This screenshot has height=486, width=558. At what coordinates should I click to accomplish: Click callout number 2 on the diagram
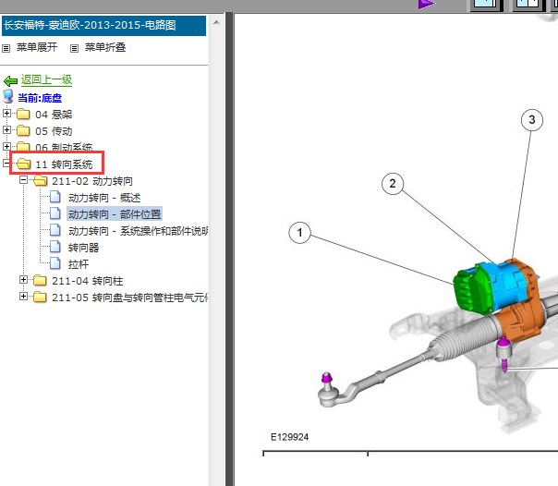pyautogui.click(x=393, y=185)
